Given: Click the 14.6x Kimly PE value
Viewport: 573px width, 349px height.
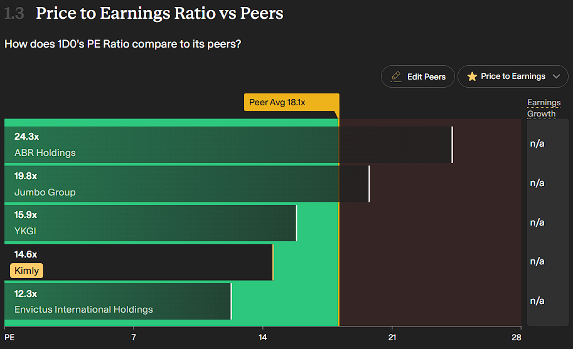Looking at the screenshot, I should [x=26, y=254].
